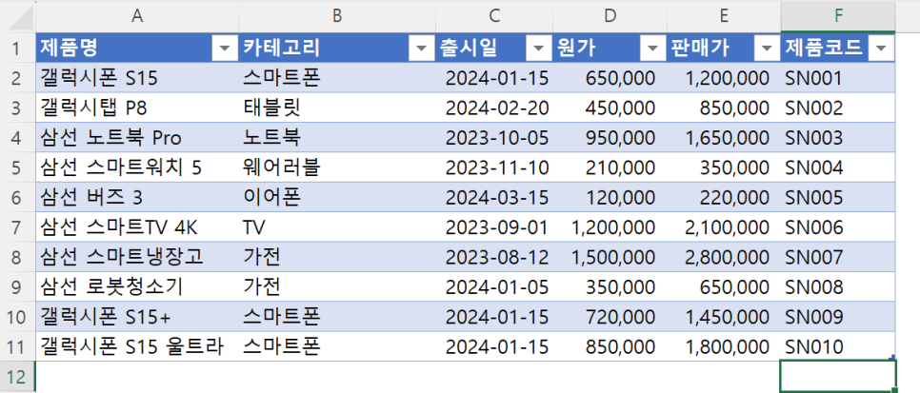The height and width of the screenshot is (393, 920).
Task: Select row 12 header
Action: 17,377
